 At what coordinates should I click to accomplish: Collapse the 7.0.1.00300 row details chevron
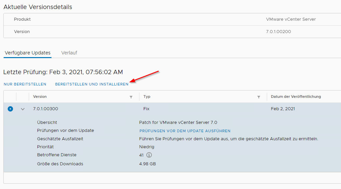pos(23,109)
